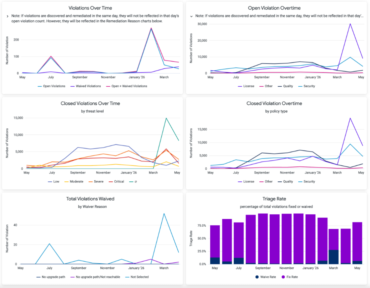Image resolution: width=370 pixels, height=288 pixels.
Task: Click Security legend in Closed Violation Overtime chart
Action: 307,181
